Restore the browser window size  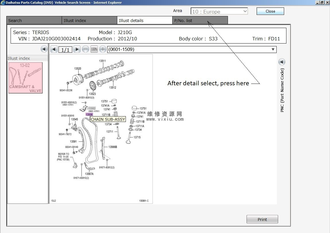coord(322,3)
